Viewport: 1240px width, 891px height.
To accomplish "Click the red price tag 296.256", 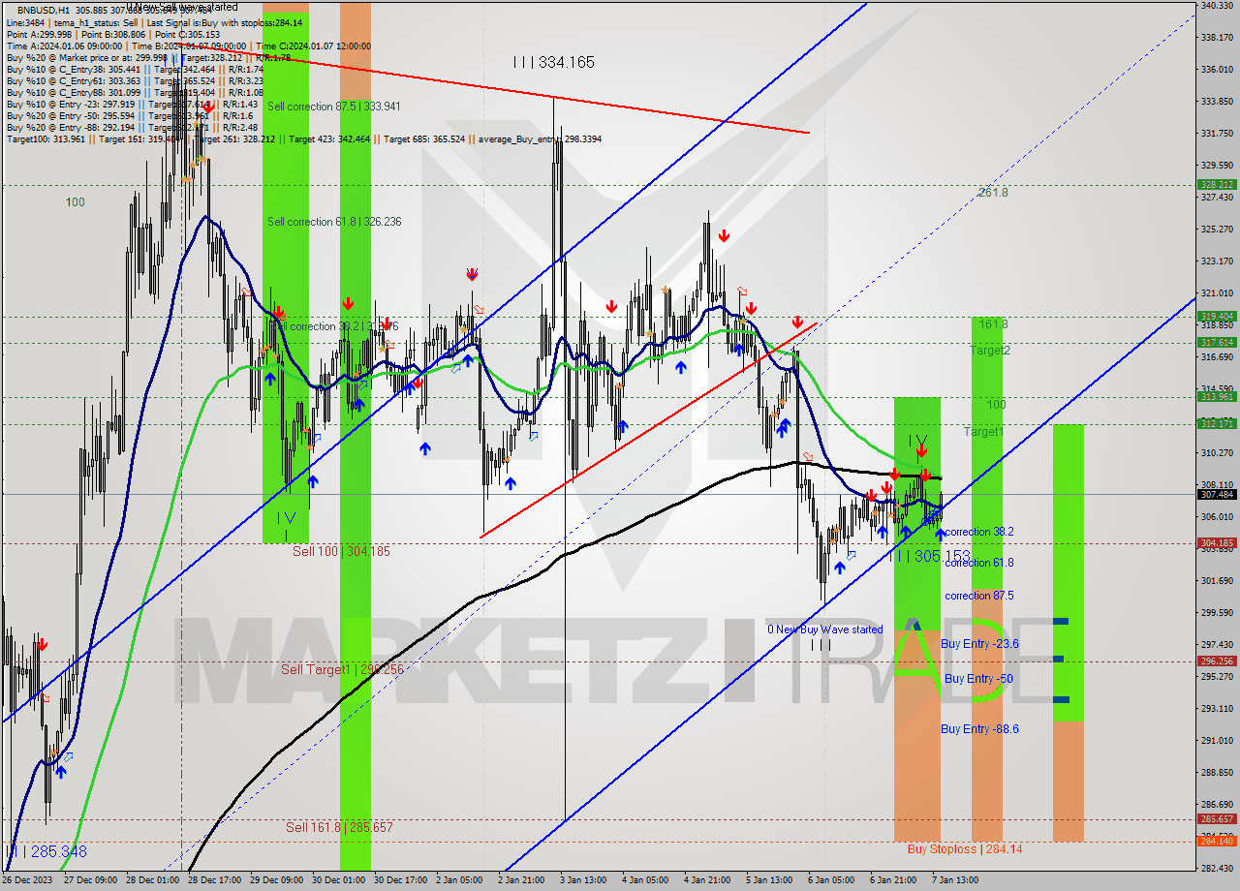I will [x=1217, y=661].
